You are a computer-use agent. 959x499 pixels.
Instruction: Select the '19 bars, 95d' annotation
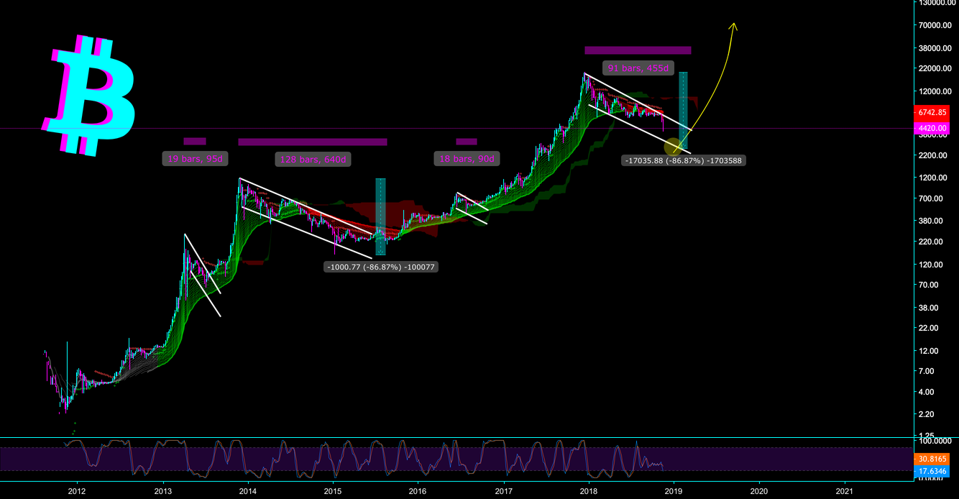(x=195, y=158)
